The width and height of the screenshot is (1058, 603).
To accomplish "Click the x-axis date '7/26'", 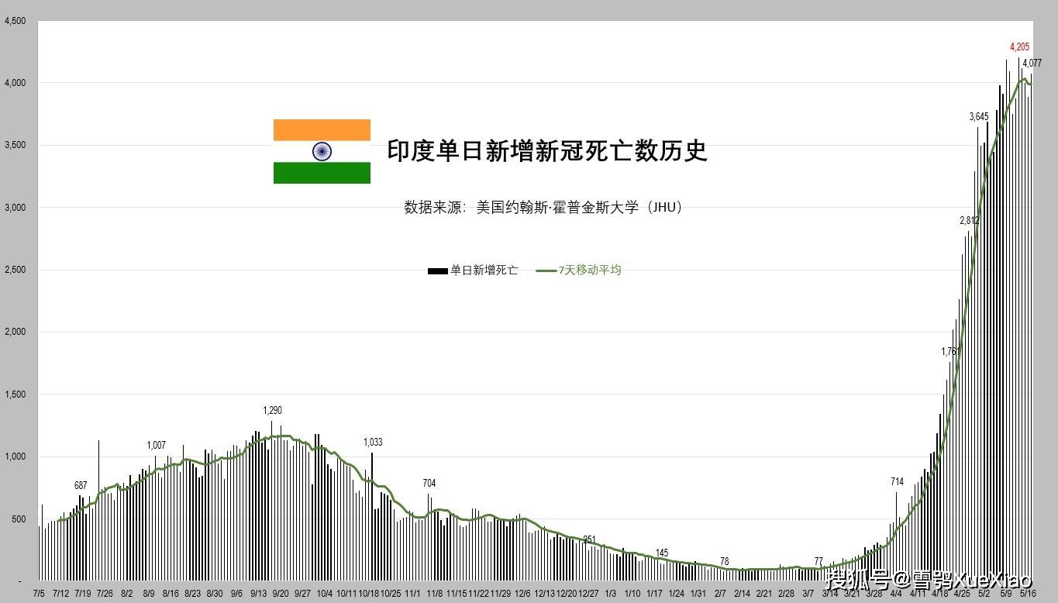I will pos(105,594).
